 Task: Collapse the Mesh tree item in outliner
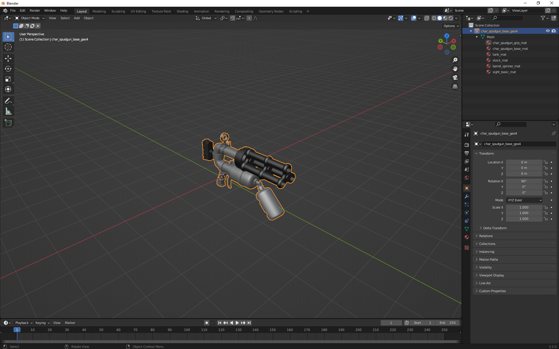click(477, 37)
